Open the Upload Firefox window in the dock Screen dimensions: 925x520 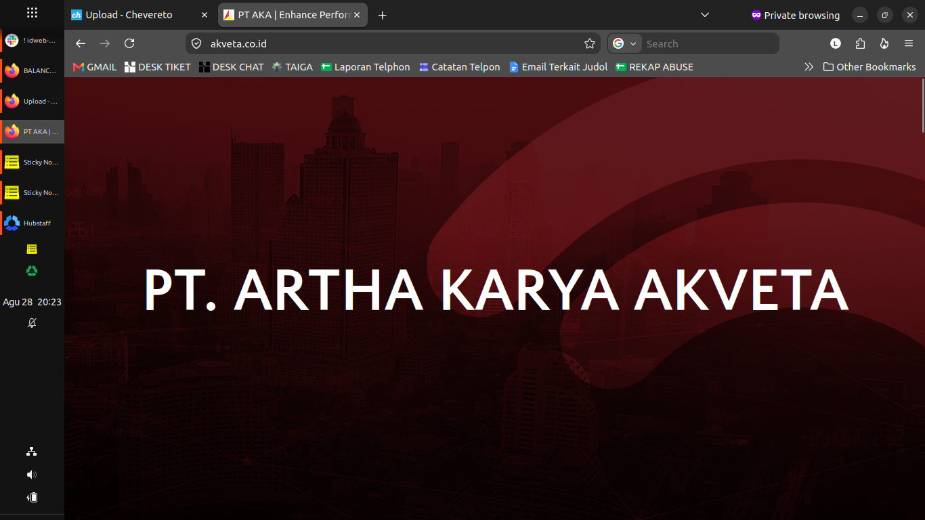[32, 101]
